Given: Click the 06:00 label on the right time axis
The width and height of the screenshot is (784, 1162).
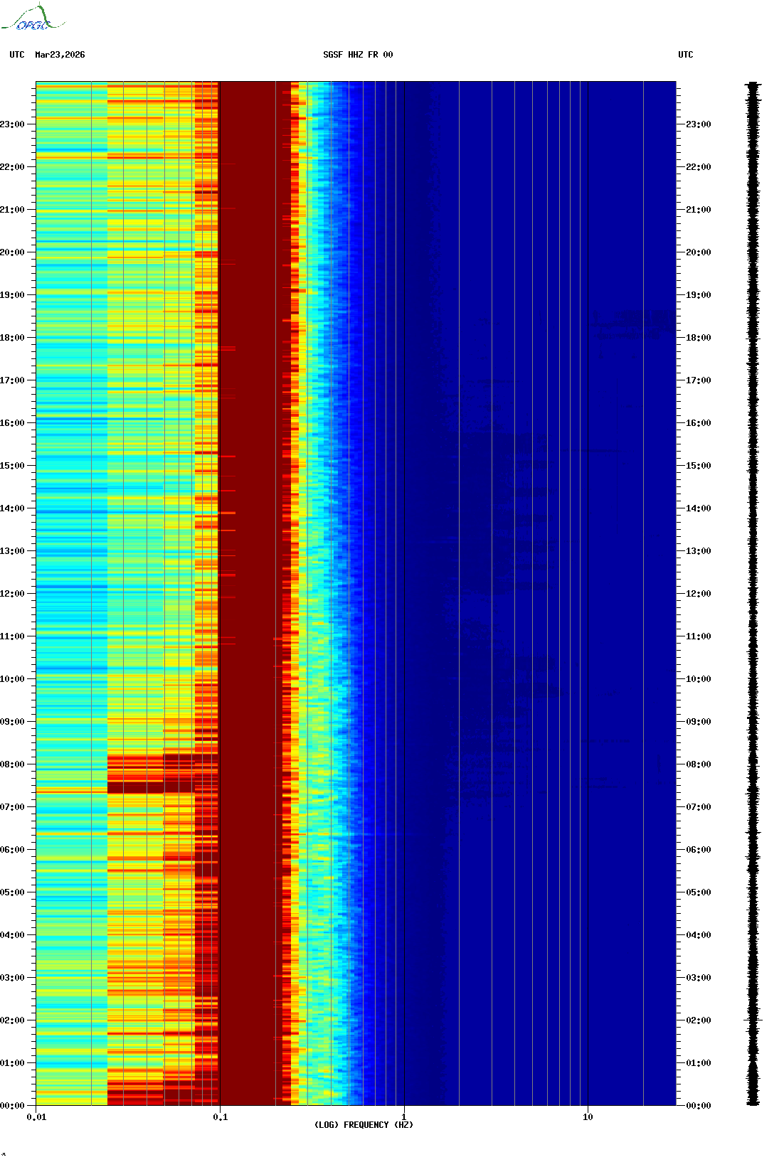Looking at the screenshot, I should tap(699, 850).
